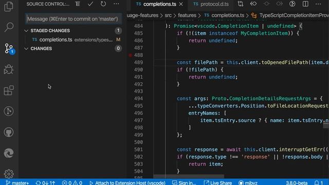The width and height of the screenshot is (329, 185).
Task: Switch branch via master+ status item
Action: (17, 182)
